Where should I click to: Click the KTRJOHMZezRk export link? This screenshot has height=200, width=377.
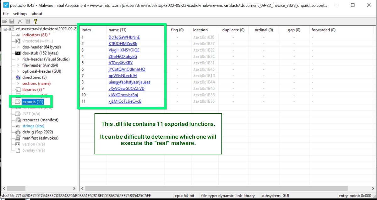click(123, 44)
